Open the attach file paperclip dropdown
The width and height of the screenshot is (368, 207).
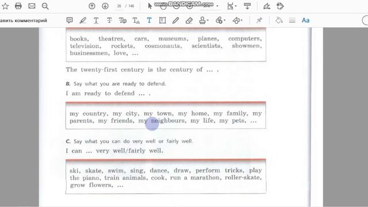(x=220, y=21)
